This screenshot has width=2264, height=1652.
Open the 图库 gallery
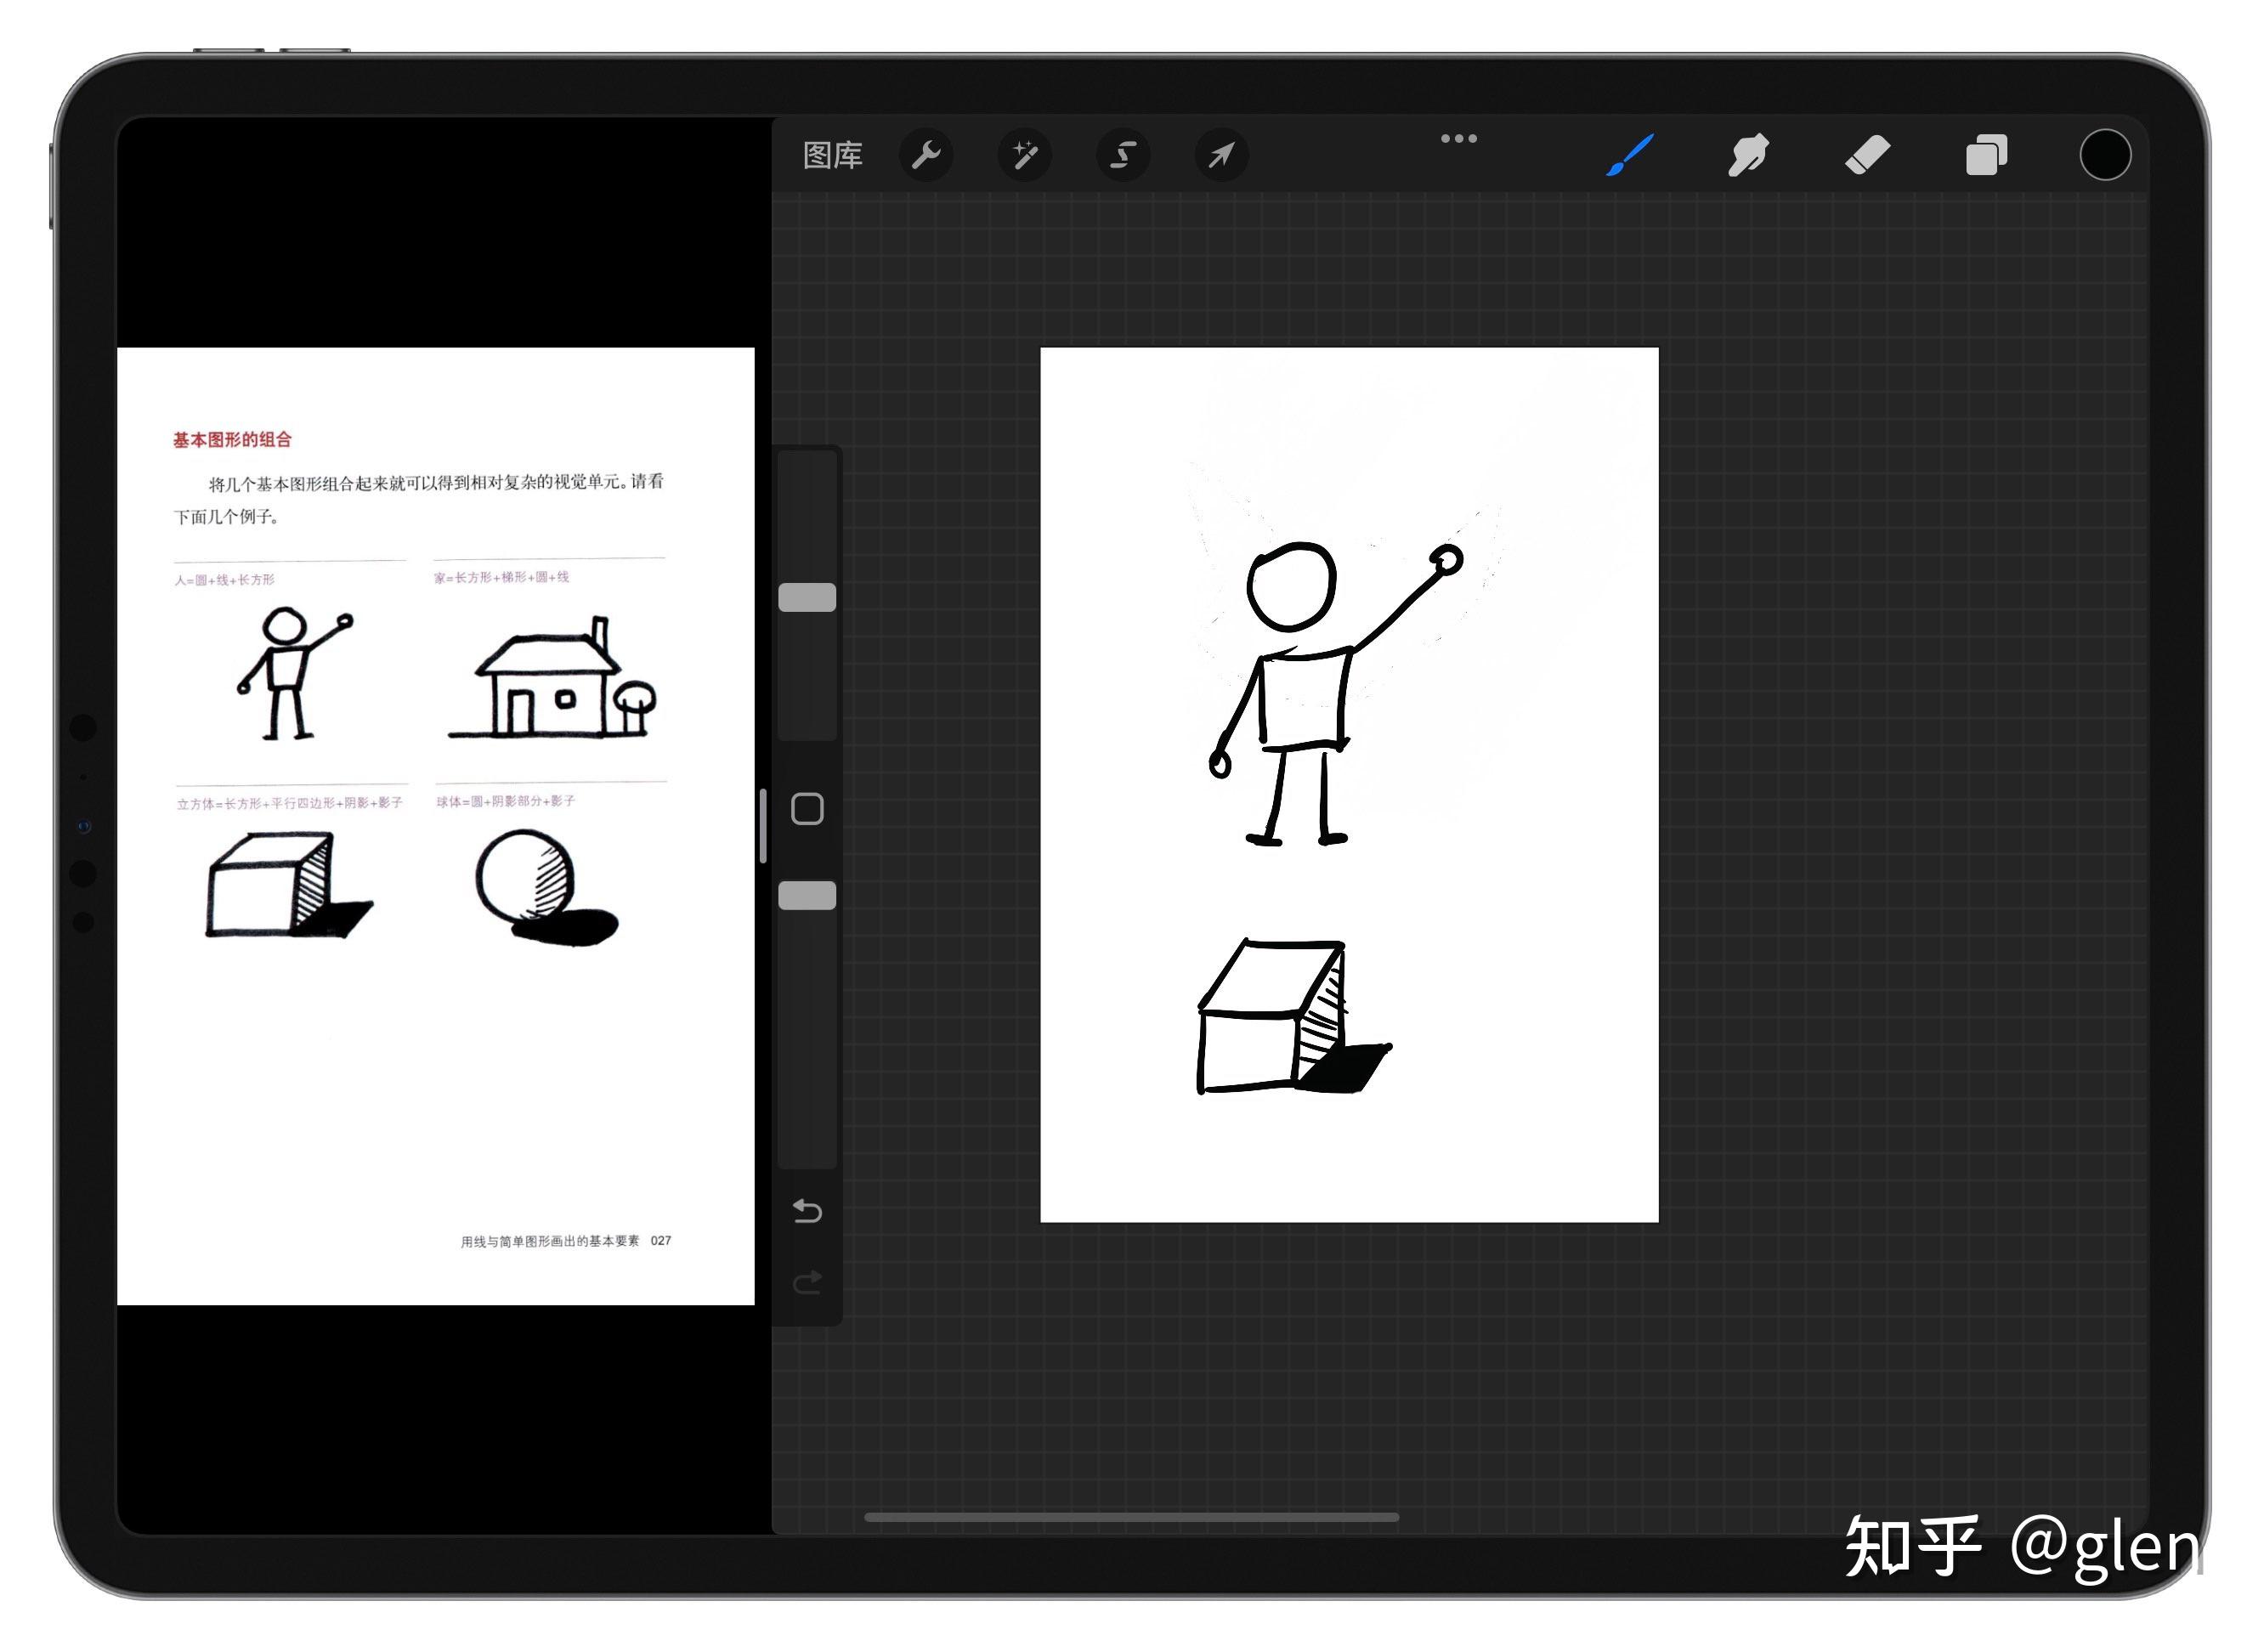pyautogui.click(x=832, y=155)
